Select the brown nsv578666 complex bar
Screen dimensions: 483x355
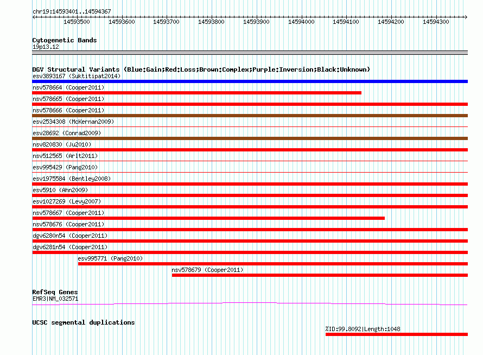click(250, 116)
